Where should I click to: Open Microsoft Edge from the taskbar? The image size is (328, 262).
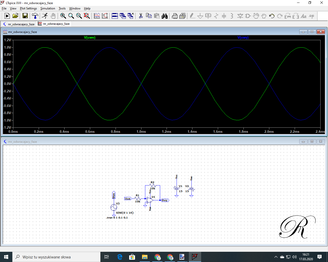click(120, 257)
